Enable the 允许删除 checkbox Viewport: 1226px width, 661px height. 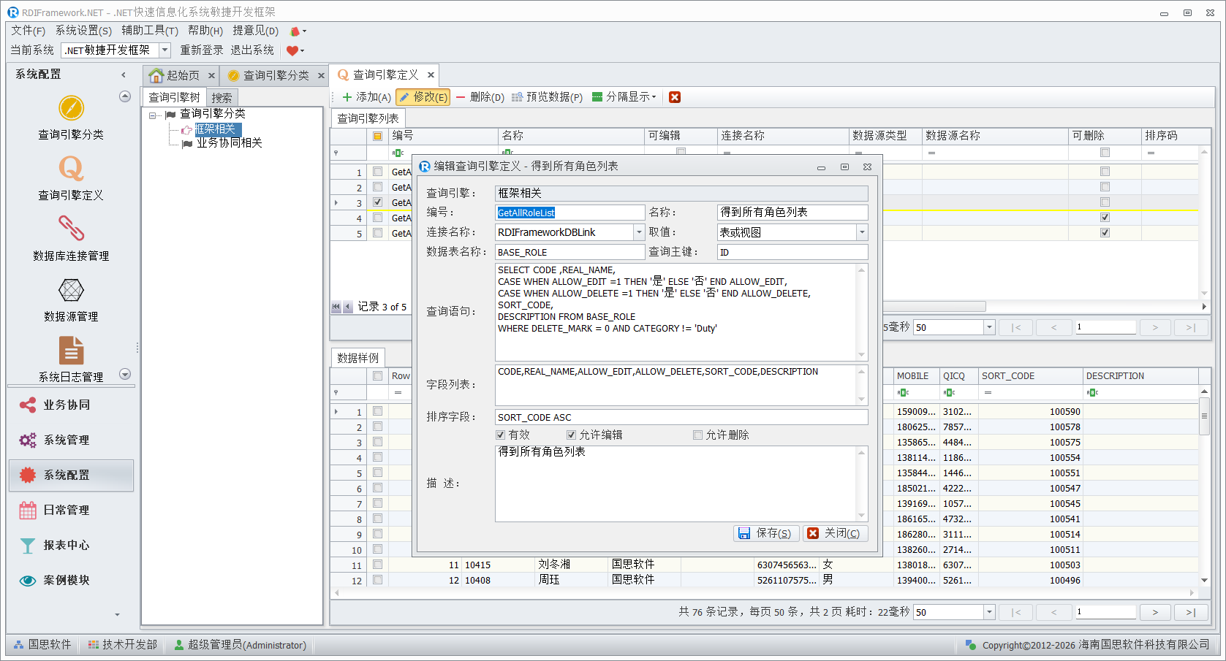tap(697, 435)
